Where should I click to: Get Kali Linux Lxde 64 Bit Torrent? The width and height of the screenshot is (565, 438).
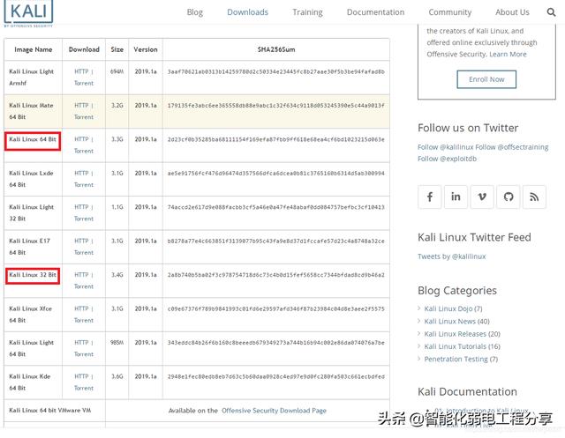coord(84,185)
